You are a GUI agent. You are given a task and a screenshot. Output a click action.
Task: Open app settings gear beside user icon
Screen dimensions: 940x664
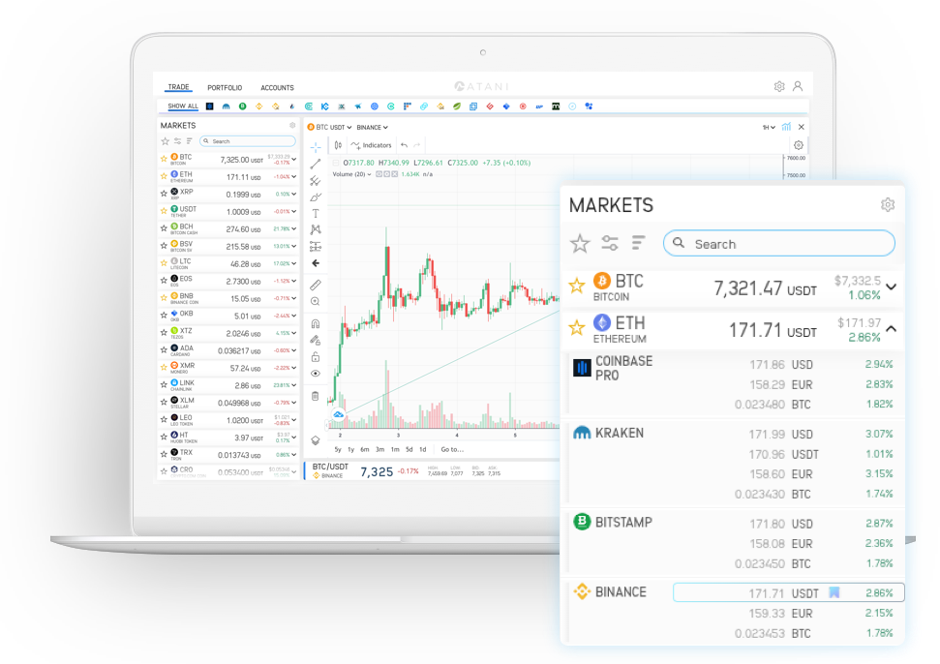(779, 86)
